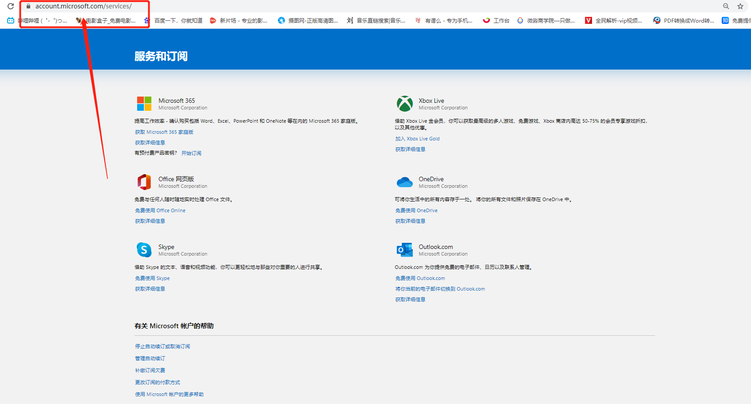Open the 补缴订阅欠费 help link
The width and height of the screenshot is (751, 404).
pyautogui.click(x=150, y=370)
